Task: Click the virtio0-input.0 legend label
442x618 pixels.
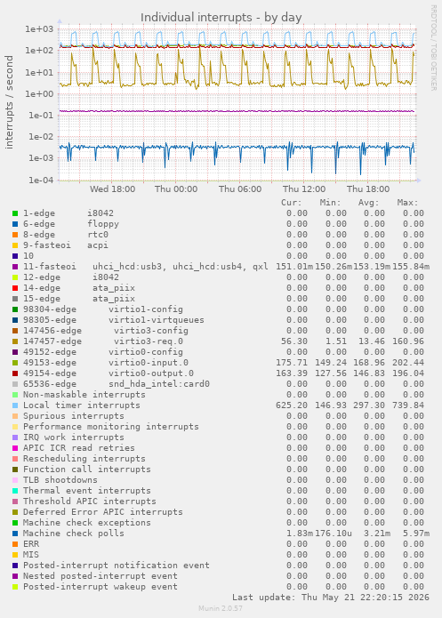Action: (149, 363)
